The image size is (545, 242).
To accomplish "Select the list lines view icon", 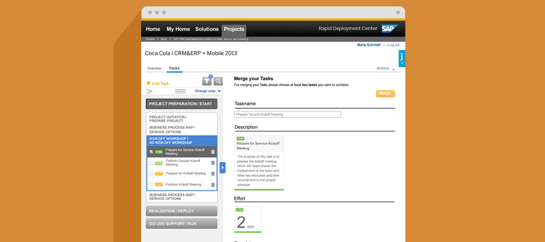I will click(x=181, y=91).
